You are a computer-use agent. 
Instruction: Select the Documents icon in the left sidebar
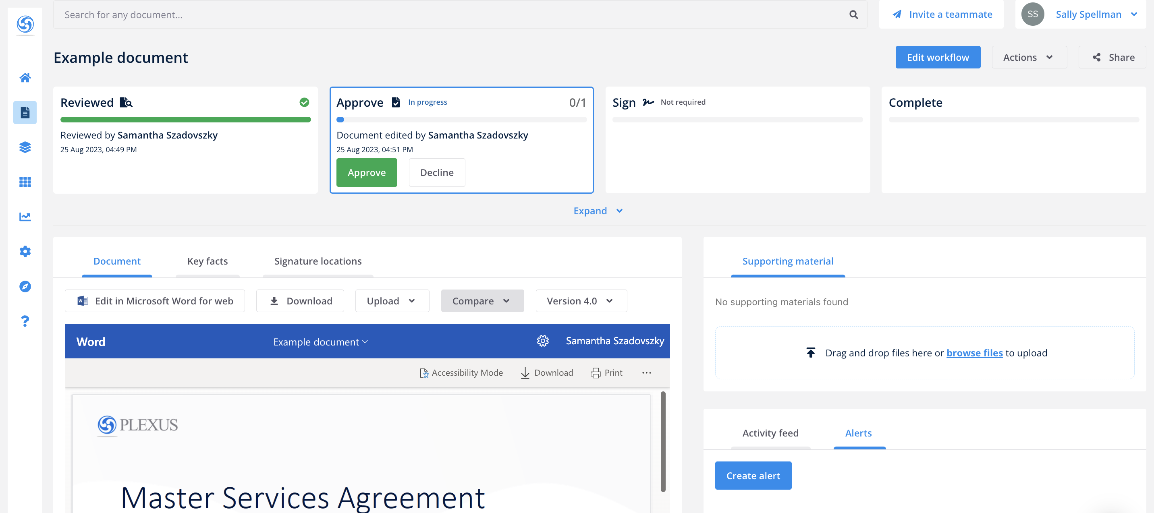pos(25,112)
